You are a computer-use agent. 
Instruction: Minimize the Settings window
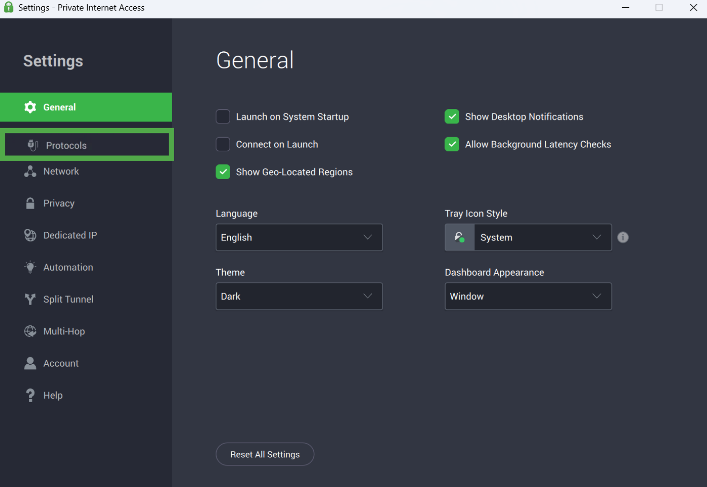625,7
